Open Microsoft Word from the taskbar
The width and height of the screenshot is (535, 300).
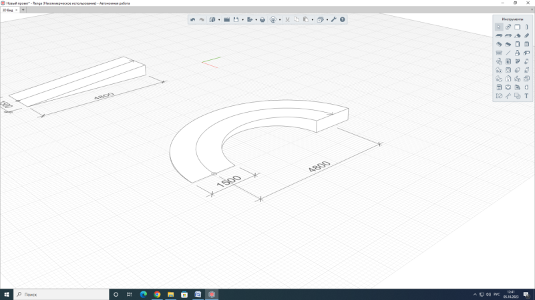pyautogui.click(x=198, y=294)
